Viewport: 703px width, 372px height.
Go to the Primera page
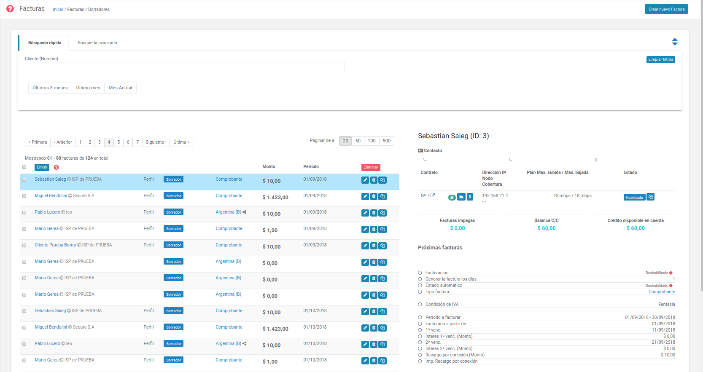[x=38, y=142]
